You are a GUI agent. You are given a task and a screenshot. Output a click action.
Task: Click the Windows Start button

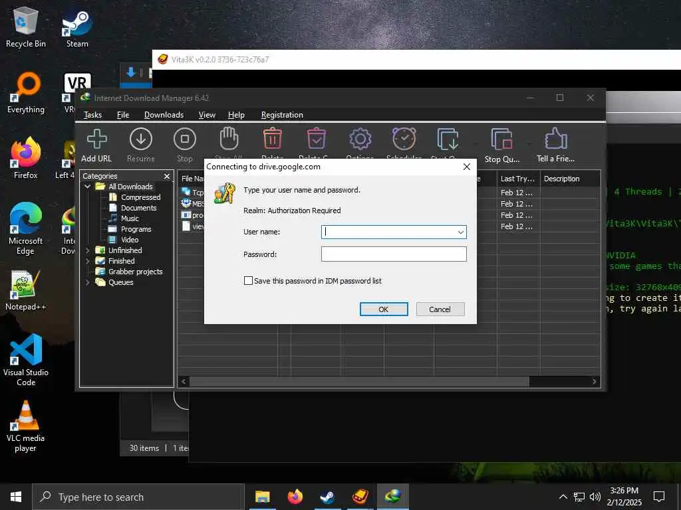click(16, 497)
